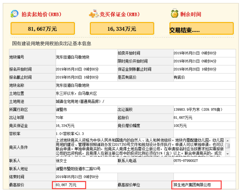Click the scroll up arrow in 竞买人条件
The height and width of the screenshot is (191, 240).
pos(228,140)
